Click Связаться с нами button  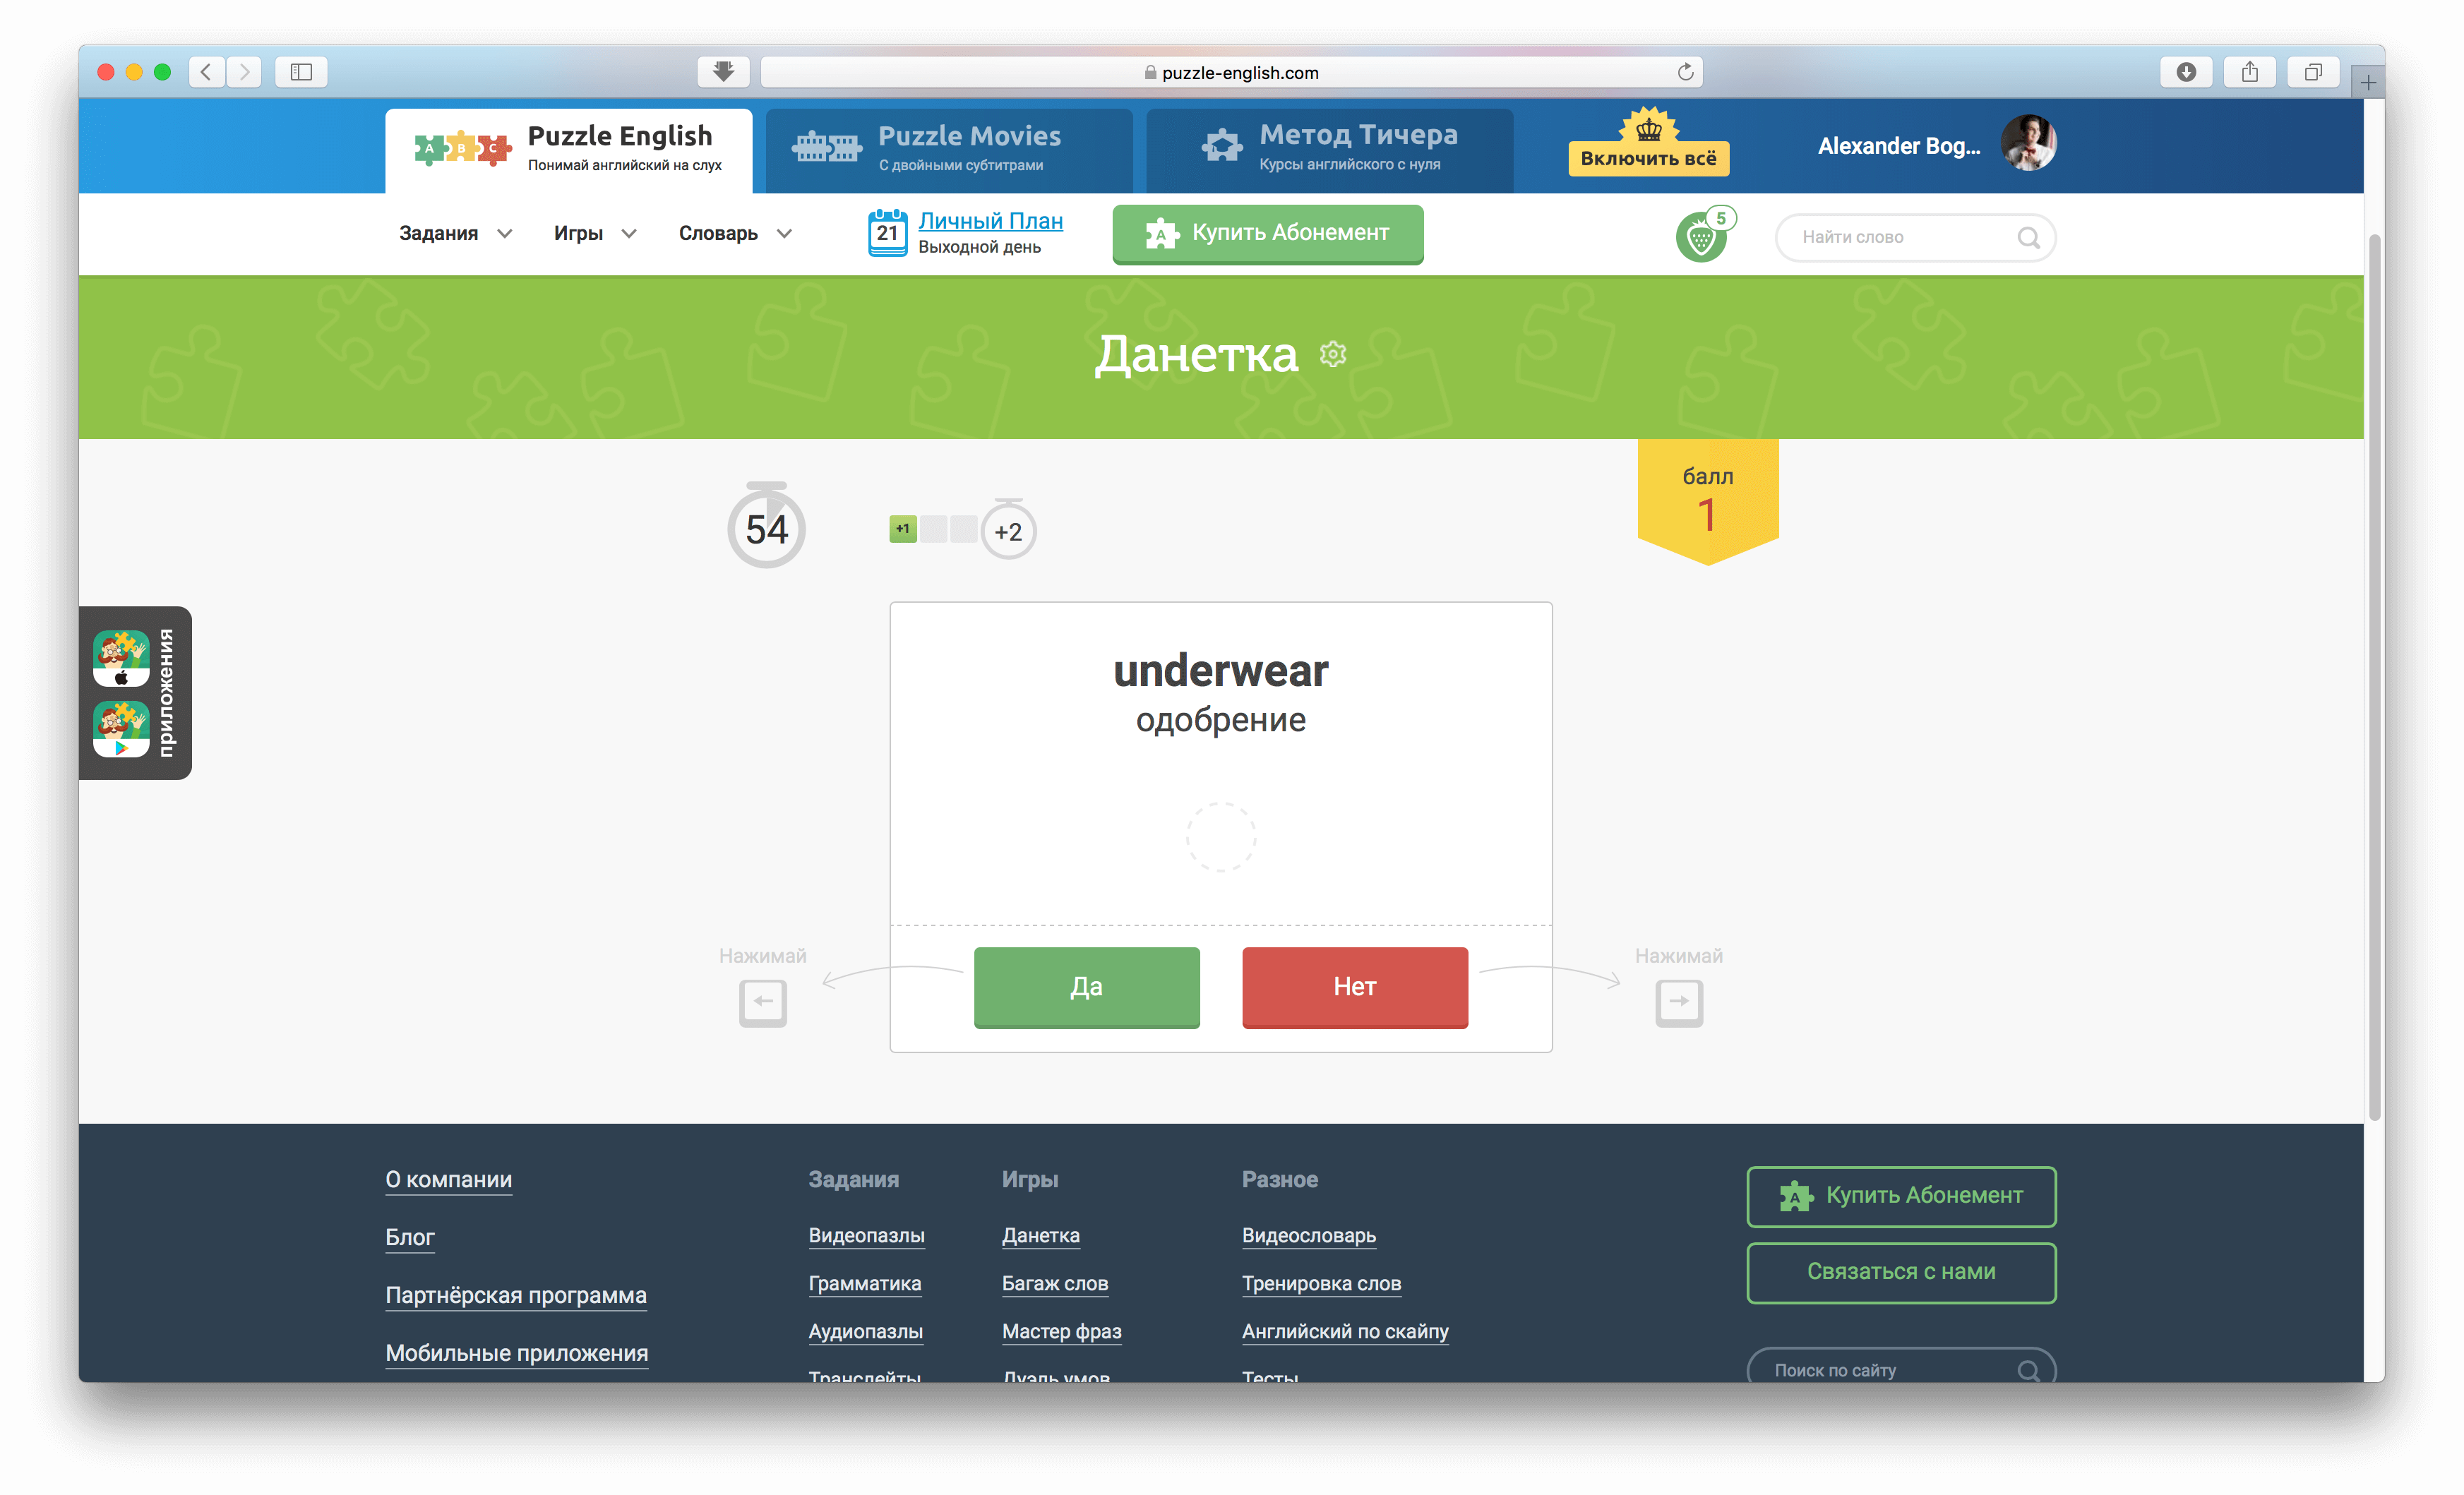(1901, 1272)
